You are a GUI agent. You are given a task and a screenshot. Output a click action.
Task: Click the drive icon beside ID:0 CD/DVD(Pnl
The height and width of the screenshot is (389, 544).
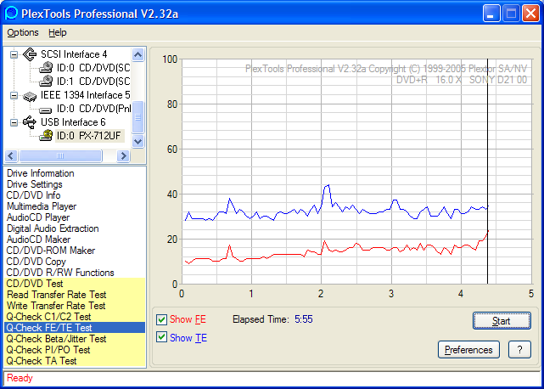point(46,109)
